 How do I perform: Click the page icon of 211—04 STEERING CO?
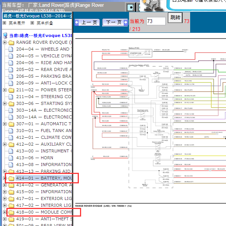[11, 97]
